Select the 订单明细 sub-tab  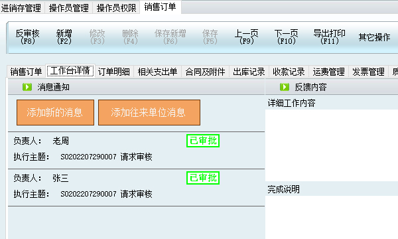click(114, 72)
